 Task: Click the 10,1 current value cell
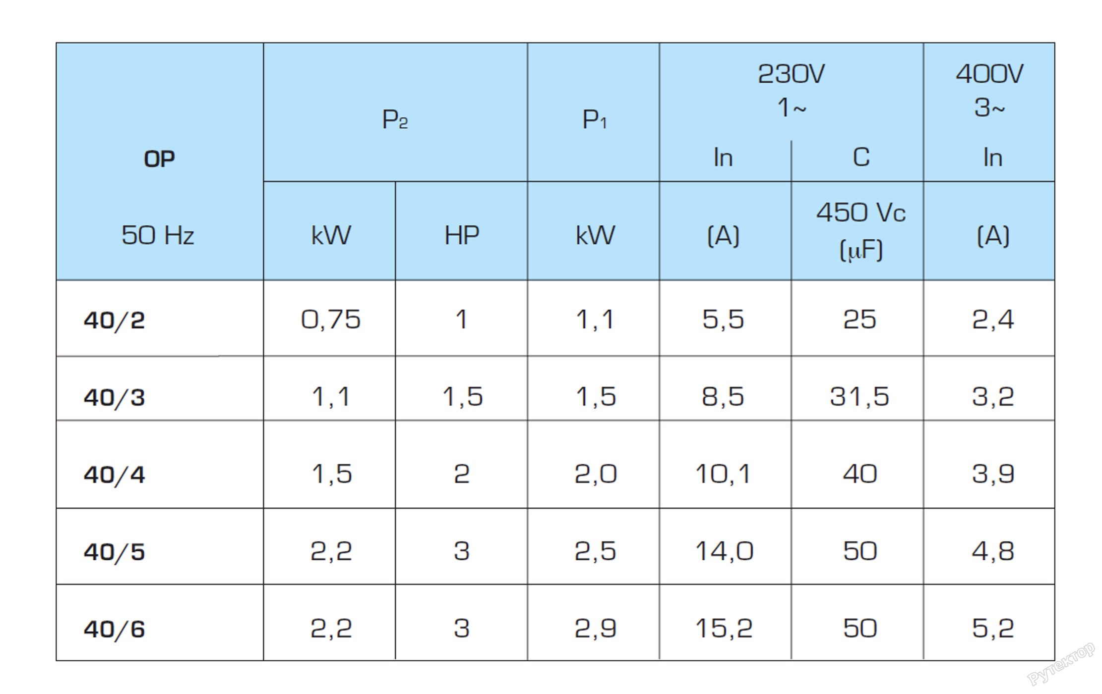(x=723, y=474)
